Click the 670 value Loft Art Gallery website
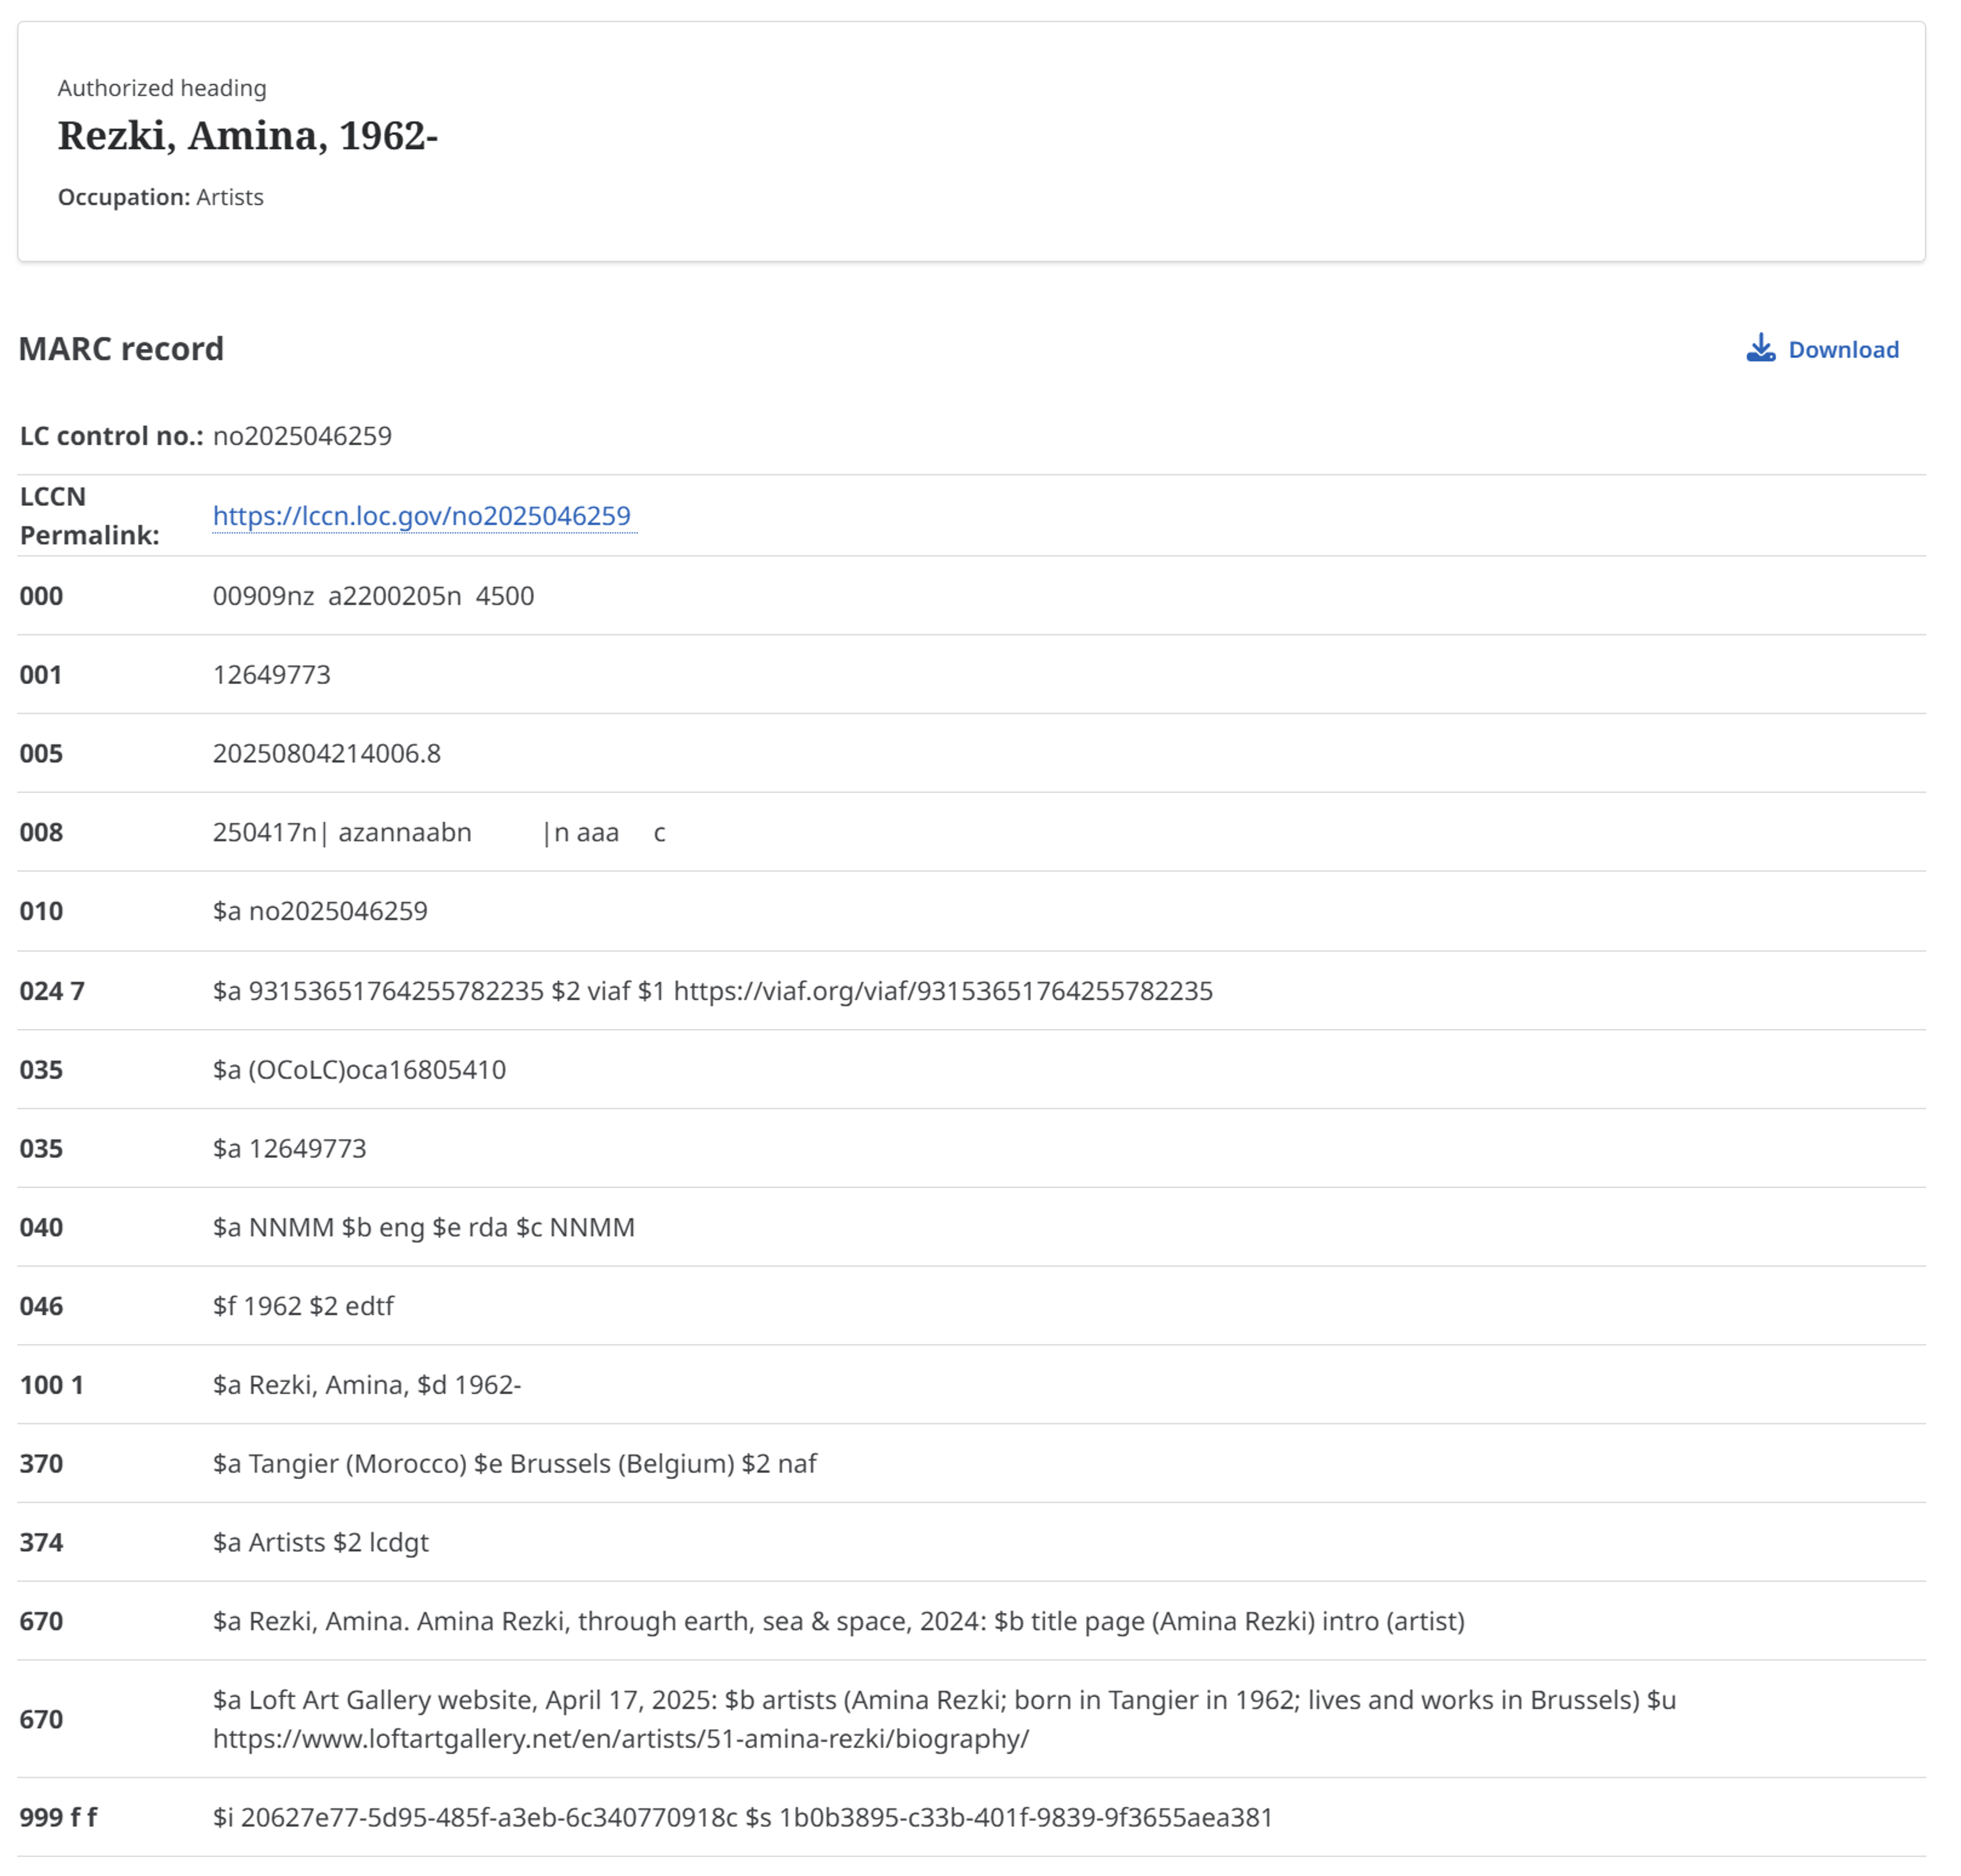This screenshot has height=1876, width=1961. pyautogui.click(x=944, y=1721)
